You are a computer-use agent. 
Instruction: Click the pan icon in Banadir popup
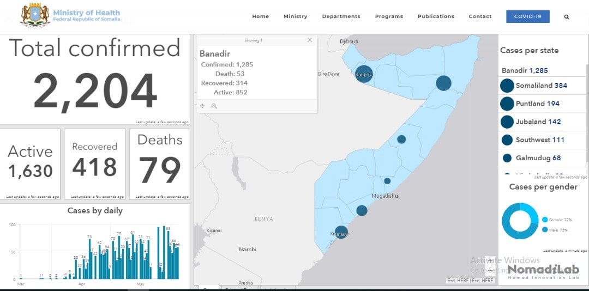(x=202, y=106)
